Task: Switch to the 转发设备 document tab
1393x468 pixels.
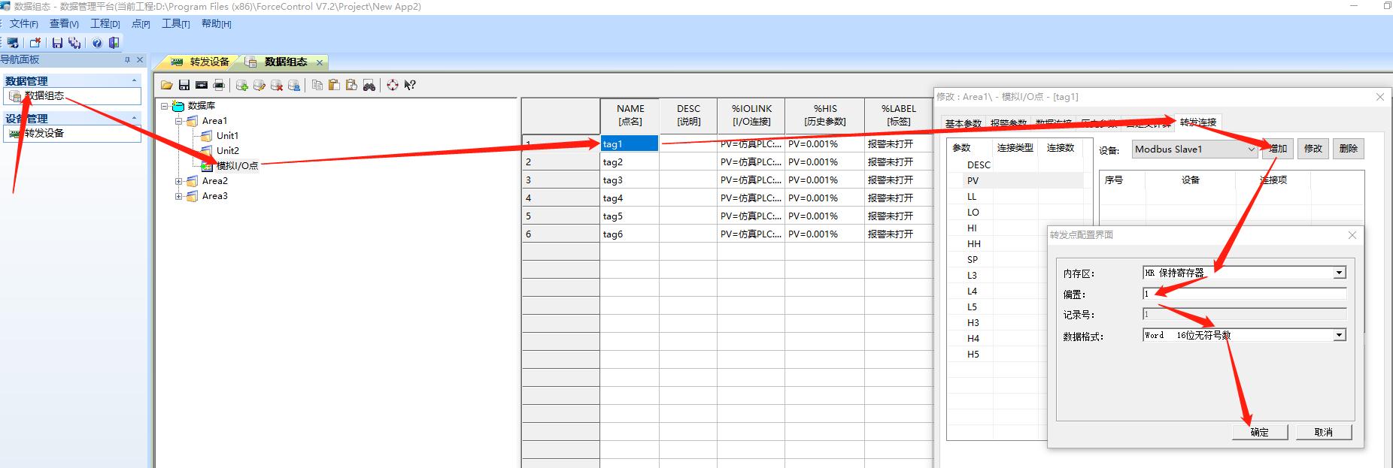Action: (x=201, y=62)
